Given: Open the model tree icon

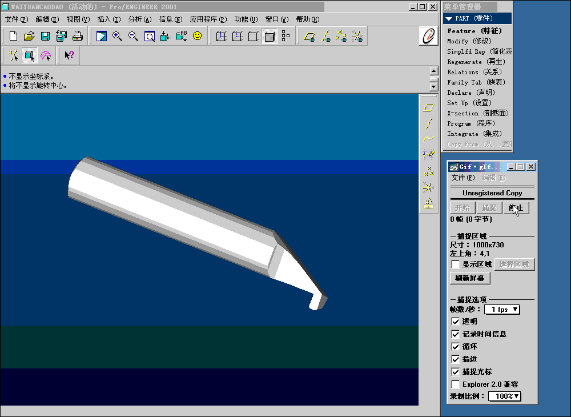Looking at the screenshot, I should [285, 36].
